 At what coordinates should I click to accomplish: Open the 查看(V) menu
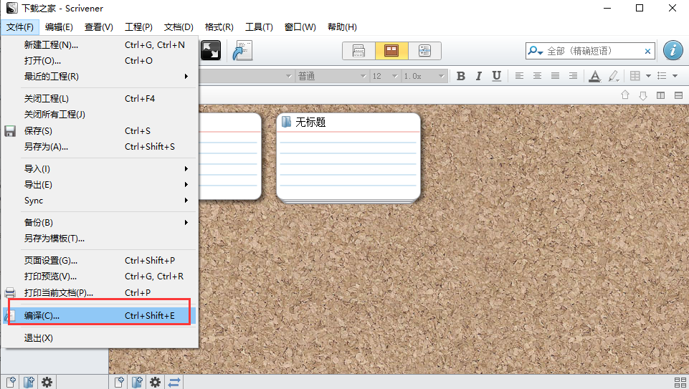(x=99, y=27)
